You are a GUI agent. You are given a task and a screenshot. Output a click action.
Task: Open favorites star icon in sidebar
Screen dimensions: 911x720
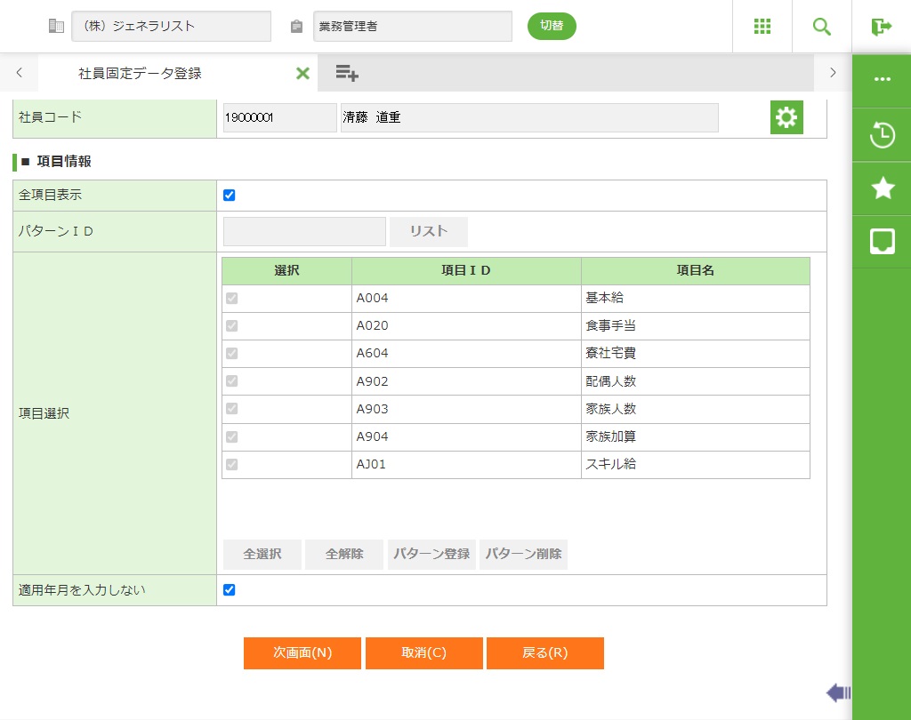[882, 188]
